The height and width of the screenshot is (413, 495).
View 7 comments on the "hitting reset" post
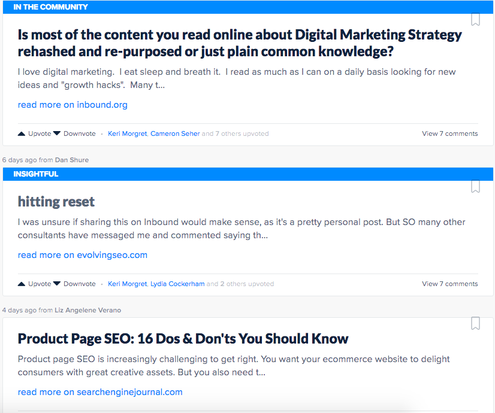[450, 283]
